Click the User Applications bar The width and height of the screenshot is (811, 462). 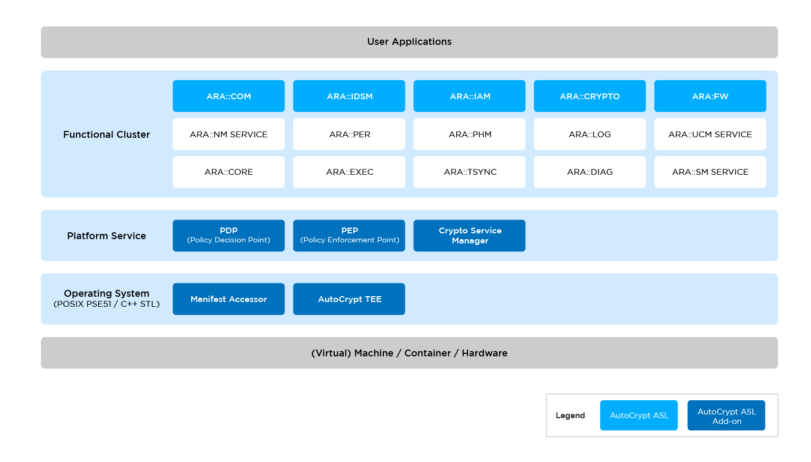point(409,42)
